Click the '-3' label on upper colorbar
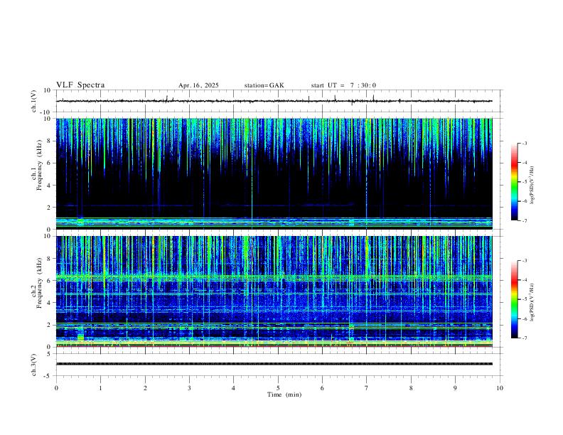The width and height of the screenshot is (563, 435). tap(524, 143)
